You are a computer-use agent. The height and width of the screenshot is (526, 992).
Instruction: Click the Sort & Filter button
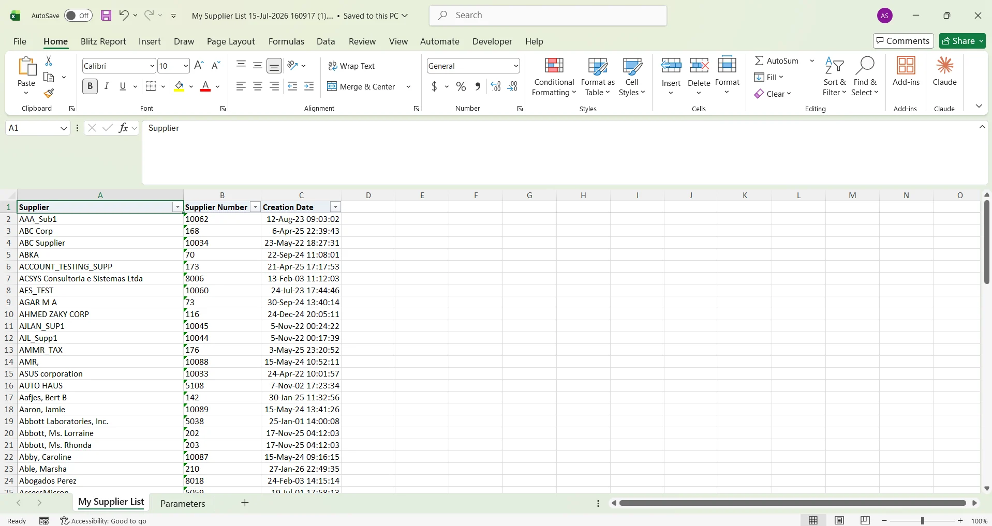click(835, 77)
